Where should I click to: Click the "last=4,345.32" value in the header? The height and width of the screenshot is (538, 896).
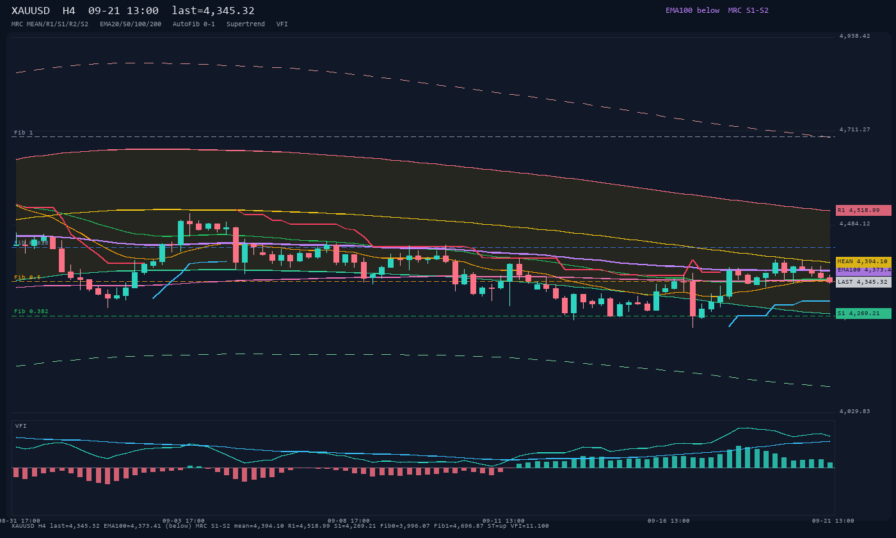click(x=213, y=11)
